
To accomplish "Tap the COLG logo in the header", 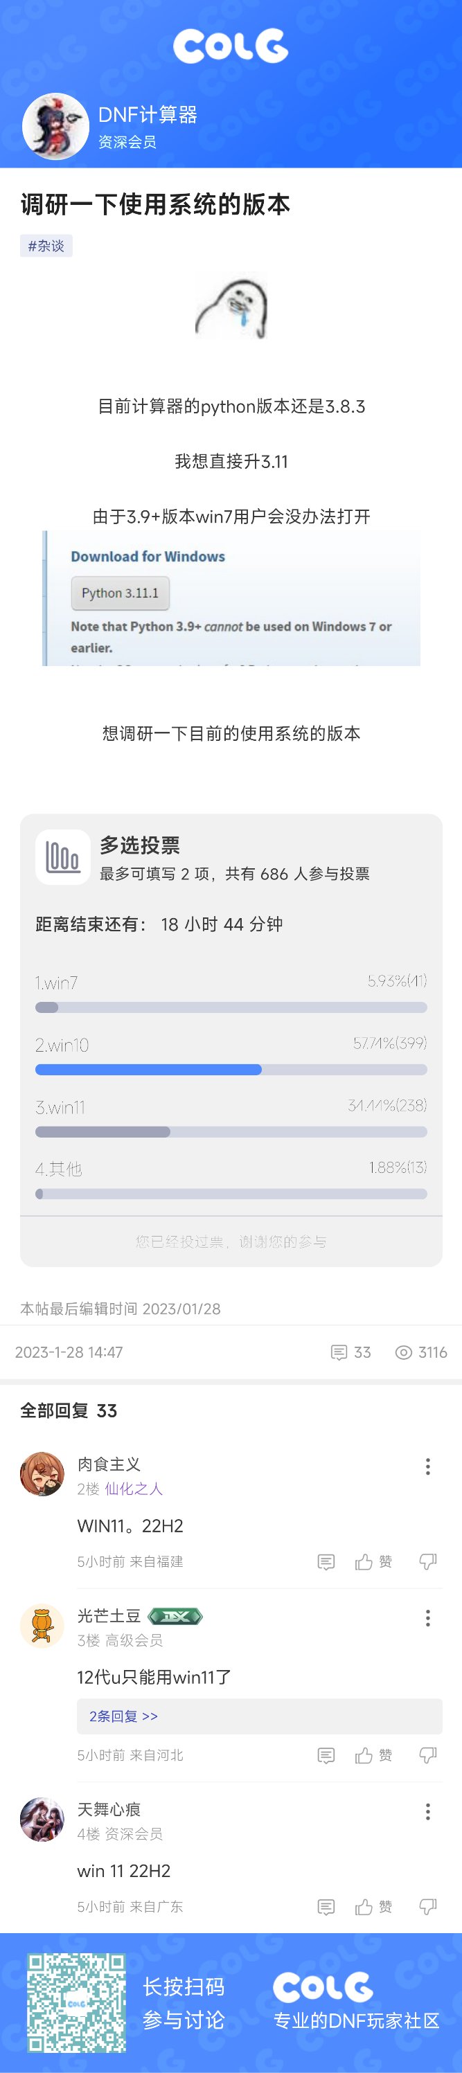I will (x=231, y=46).
